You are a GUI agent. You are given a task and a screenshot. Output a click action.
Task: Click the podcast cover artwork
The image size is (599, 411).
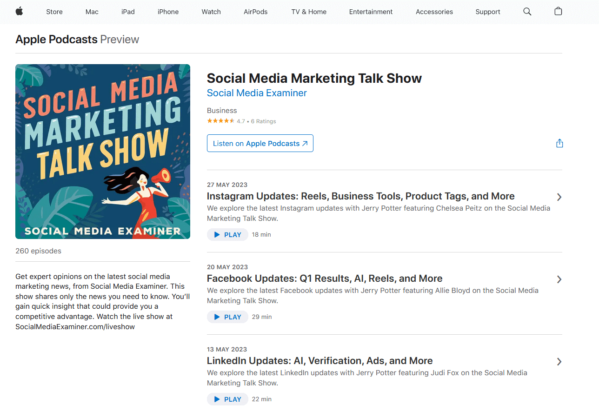coord(103,152)
